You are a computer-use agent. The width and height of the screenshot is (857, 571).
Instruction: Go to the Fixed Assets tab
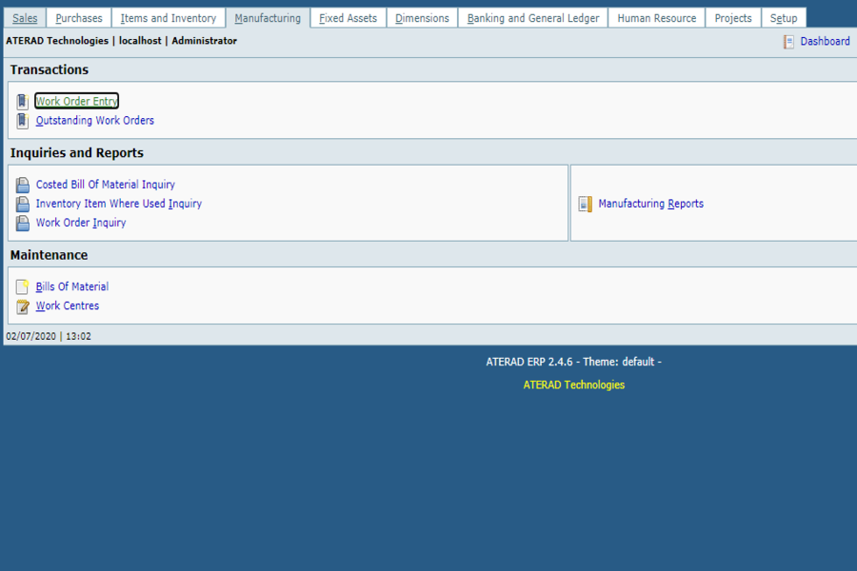coord(349,18)
